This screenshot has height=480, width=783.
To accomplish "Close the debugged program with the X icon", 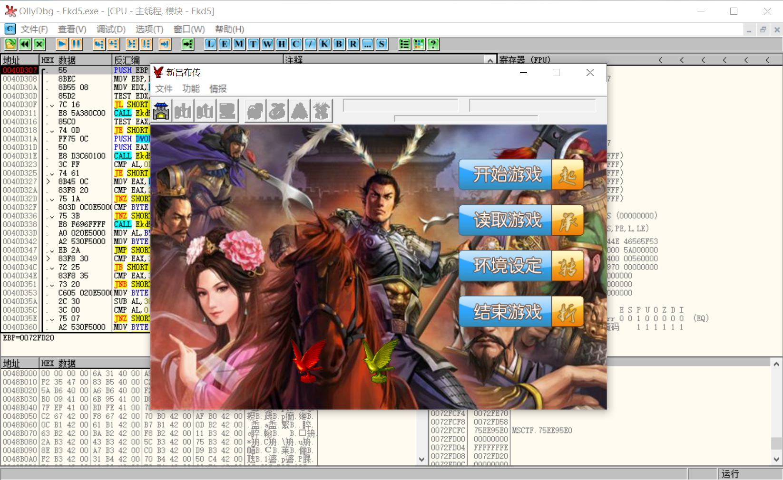I will click(39, 44).
